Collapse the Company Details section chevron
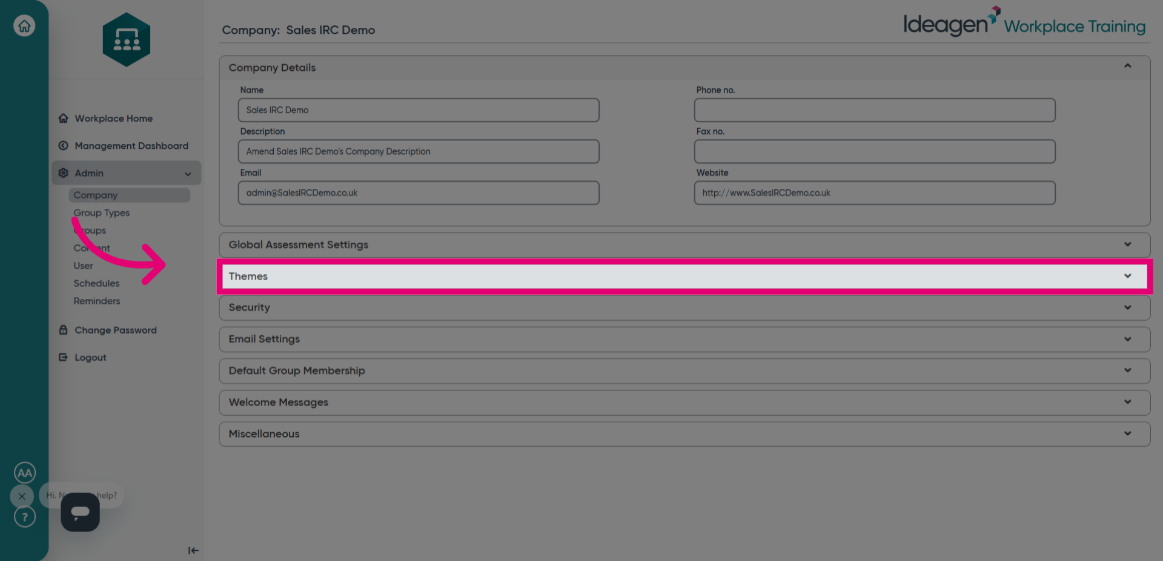 [x=1128, y=66]
